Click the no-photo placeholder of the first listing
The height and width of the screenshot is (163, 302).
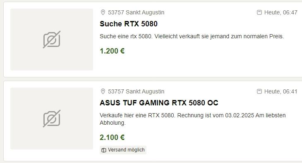(x=52, y=40)
